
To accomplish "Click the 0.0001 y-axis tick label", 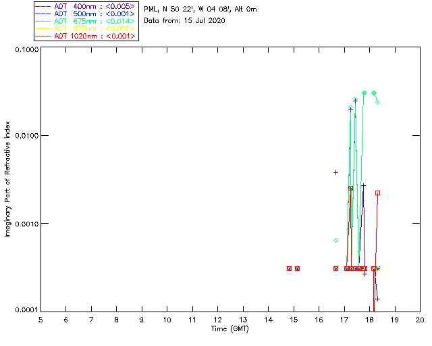I will [26, 310].
